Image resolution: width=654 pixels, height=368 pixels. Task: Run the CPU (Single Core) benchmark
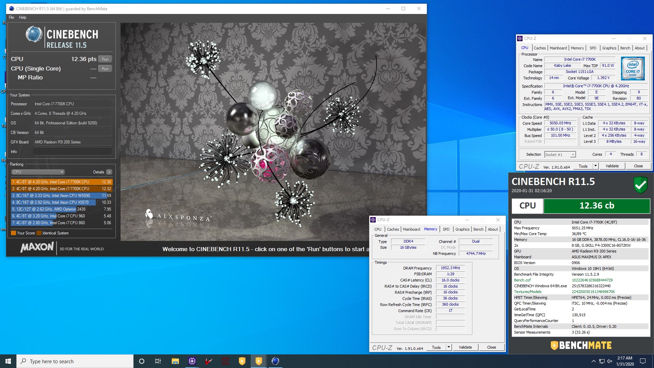pos(105,68)
